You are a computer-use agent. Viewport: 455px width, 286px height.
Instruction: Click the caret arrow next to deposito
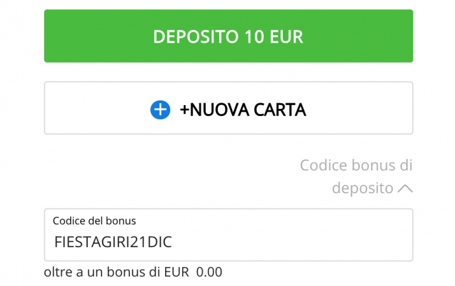click(x=405, y=189)
